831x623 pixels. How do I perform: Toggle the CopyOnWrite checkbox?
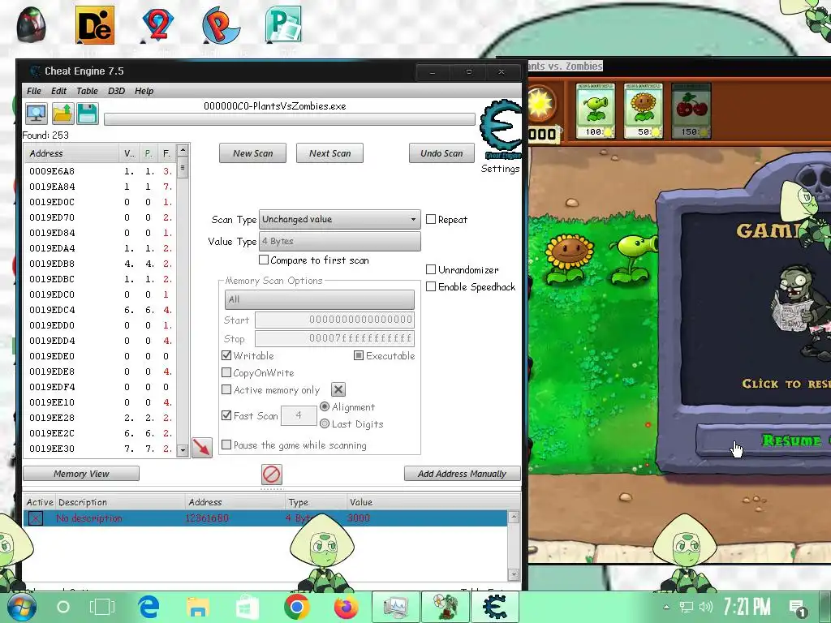click(226, 372)
